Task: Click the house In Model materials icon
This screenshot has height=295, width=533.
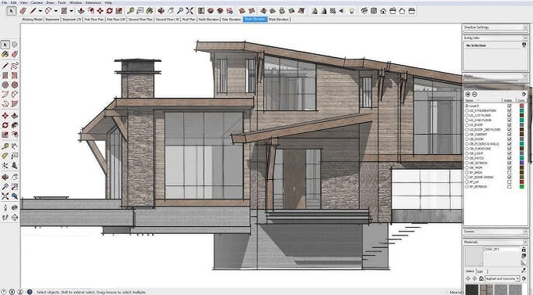Action: coord(481,279)
